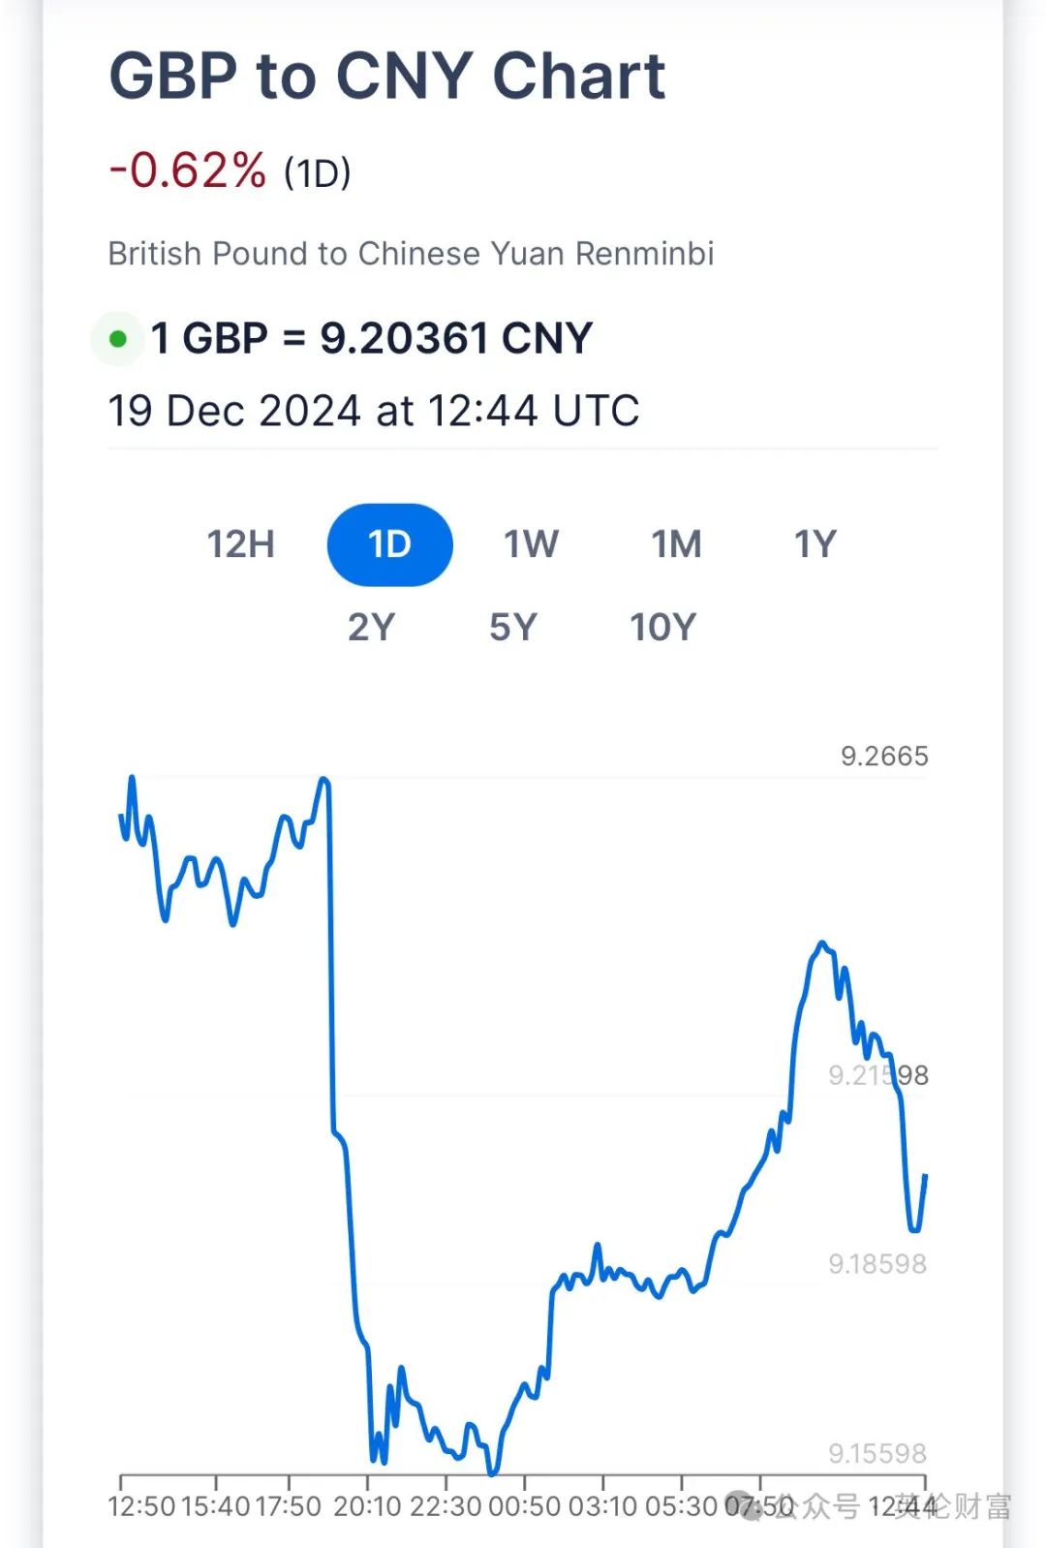
Task: Show the 1Y chart range
Action: (x=815, y=544)
